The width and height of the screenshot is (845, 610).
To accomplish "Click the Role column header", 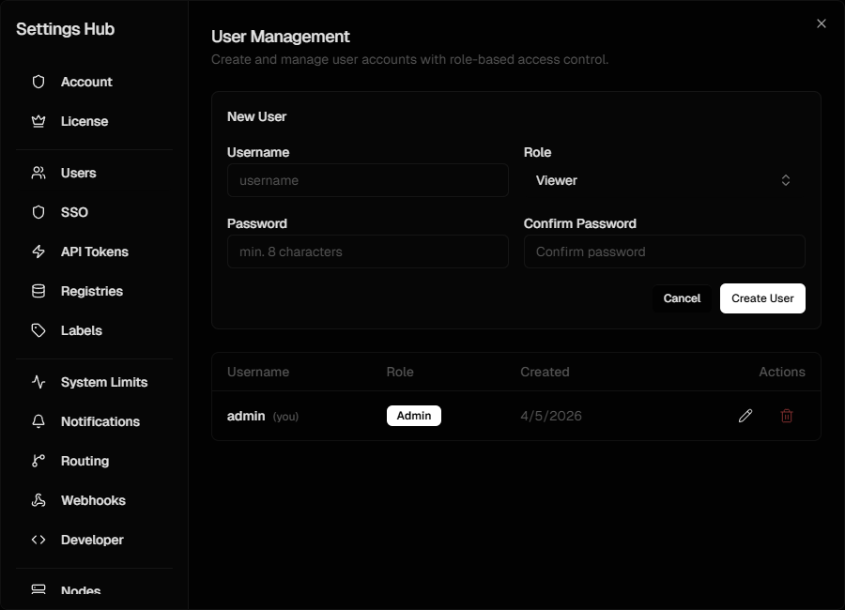I will tap(400, 372).
